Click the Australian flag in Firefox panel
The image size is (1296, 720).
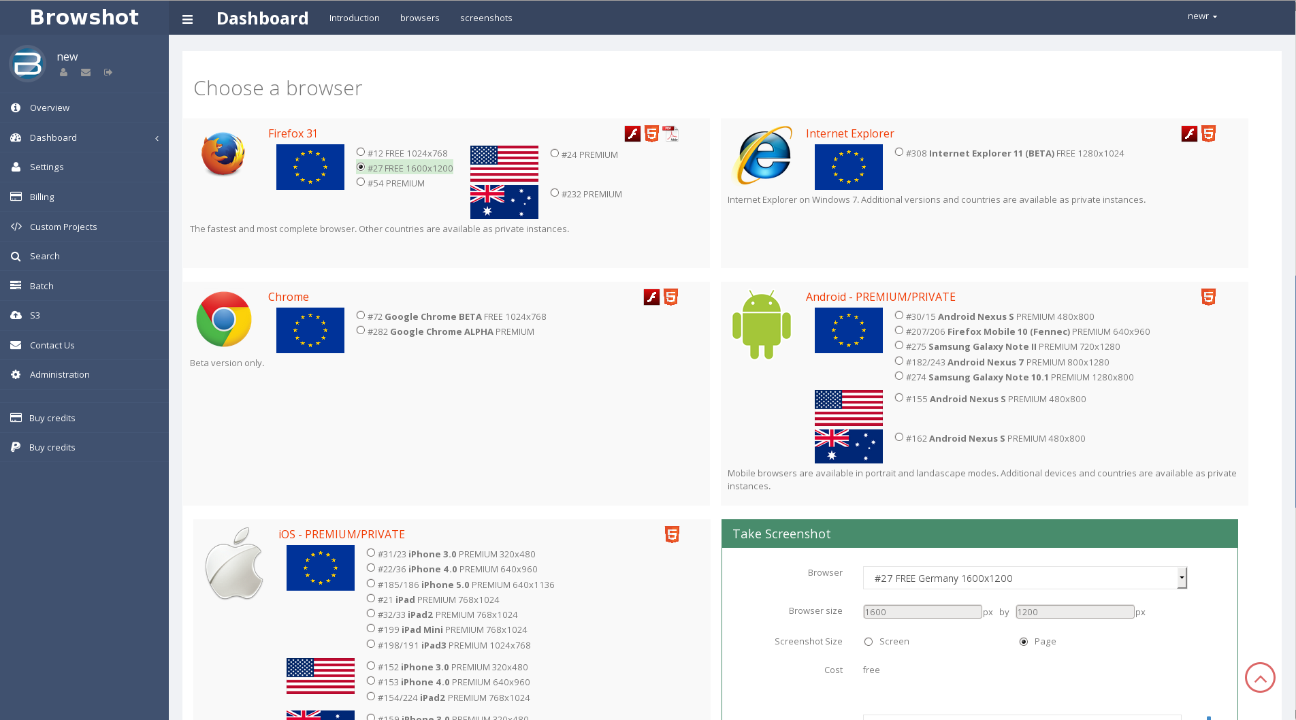pos(504,202)
